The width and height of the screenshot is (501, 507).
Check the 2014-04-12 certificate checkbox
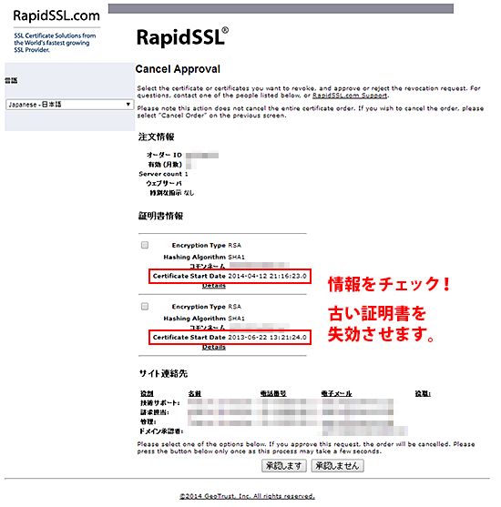[x=145, y=245]
